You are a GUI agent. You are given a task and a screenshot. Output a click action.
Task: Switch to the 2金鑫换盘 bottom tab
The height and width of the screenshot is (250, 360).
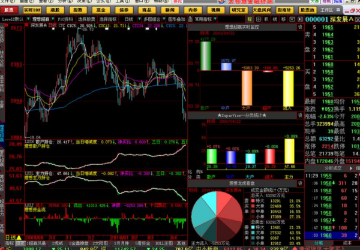pos(79,243)
